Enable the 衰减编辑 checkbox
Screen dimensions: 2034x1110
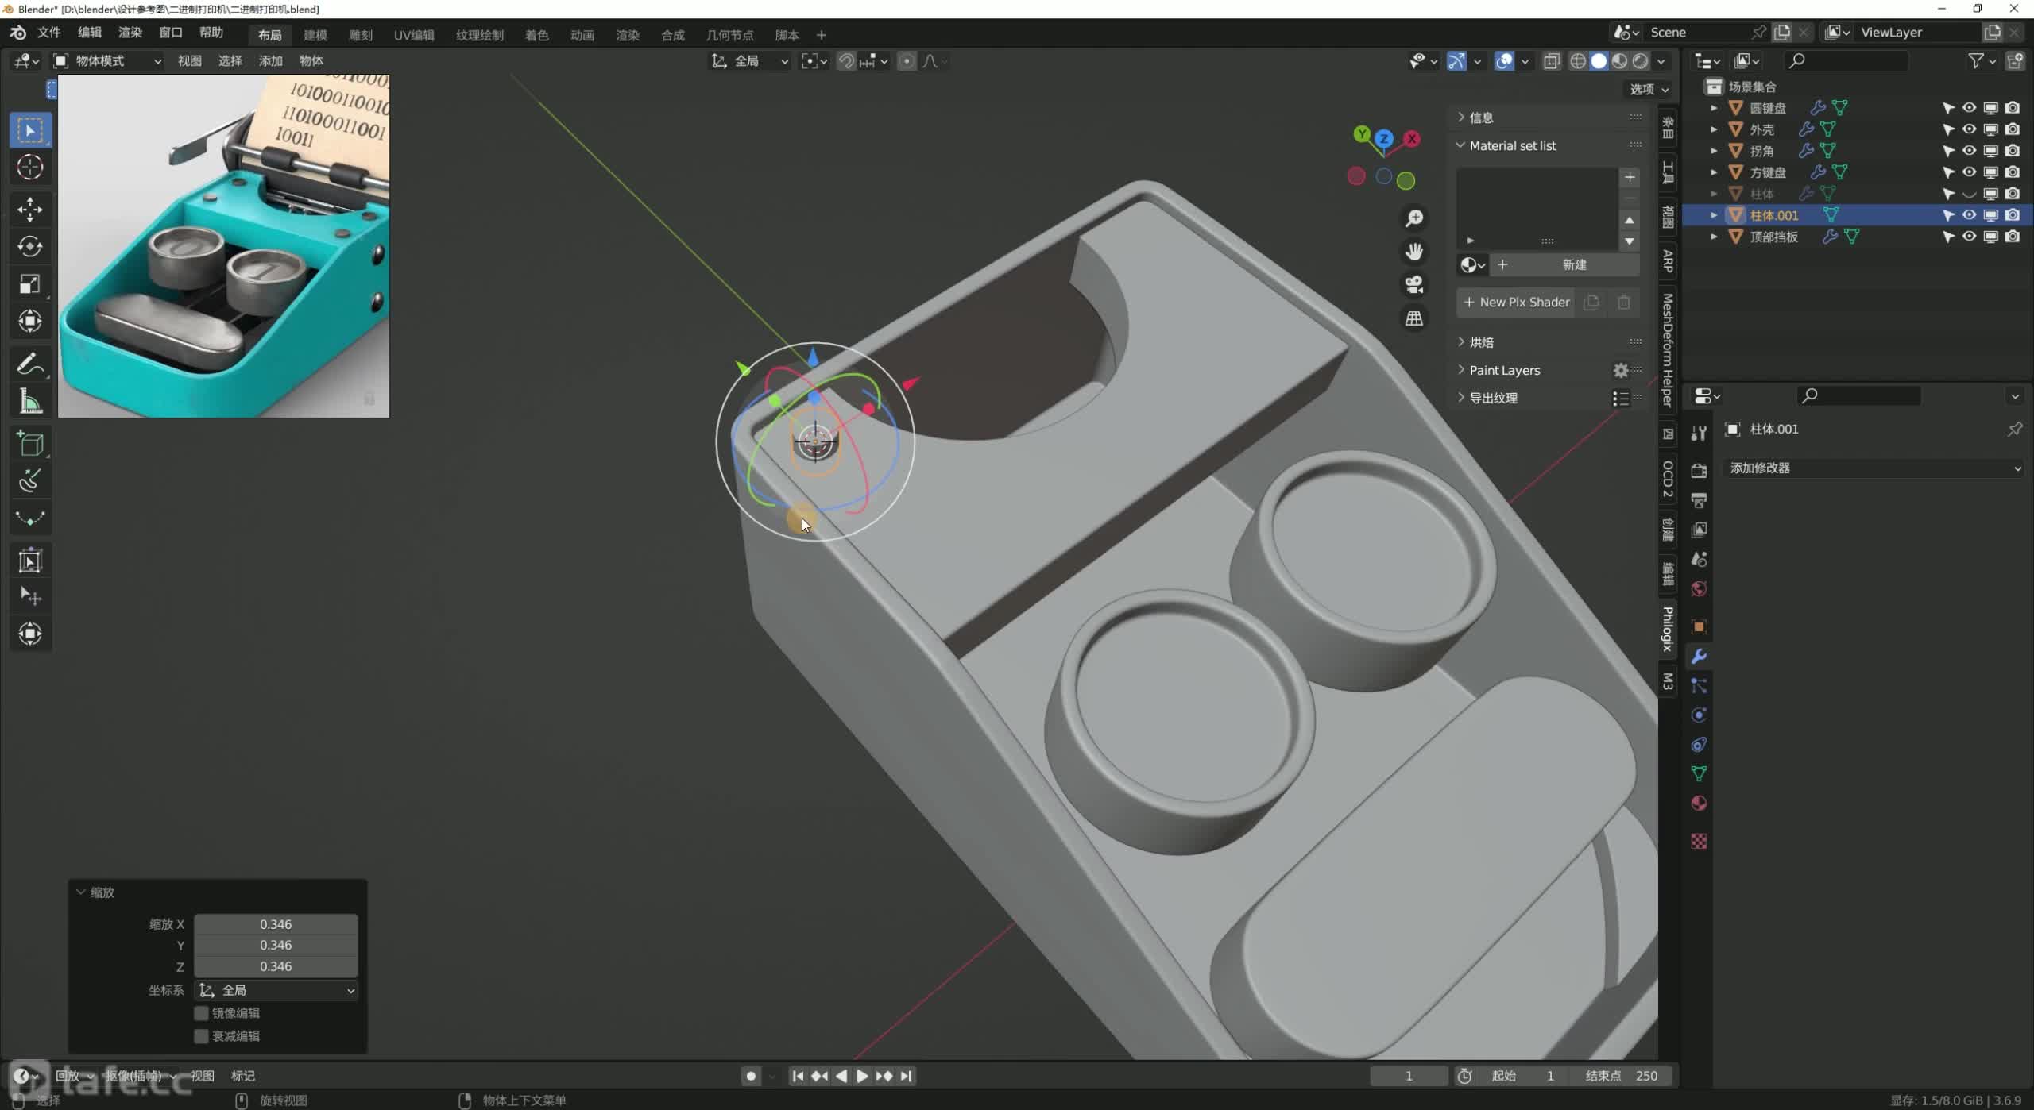pyautogui.click(x=202, y=1036)
